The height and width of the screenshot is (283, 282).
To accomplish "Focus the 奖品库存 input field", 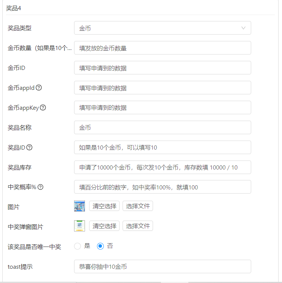I will 162,167.
